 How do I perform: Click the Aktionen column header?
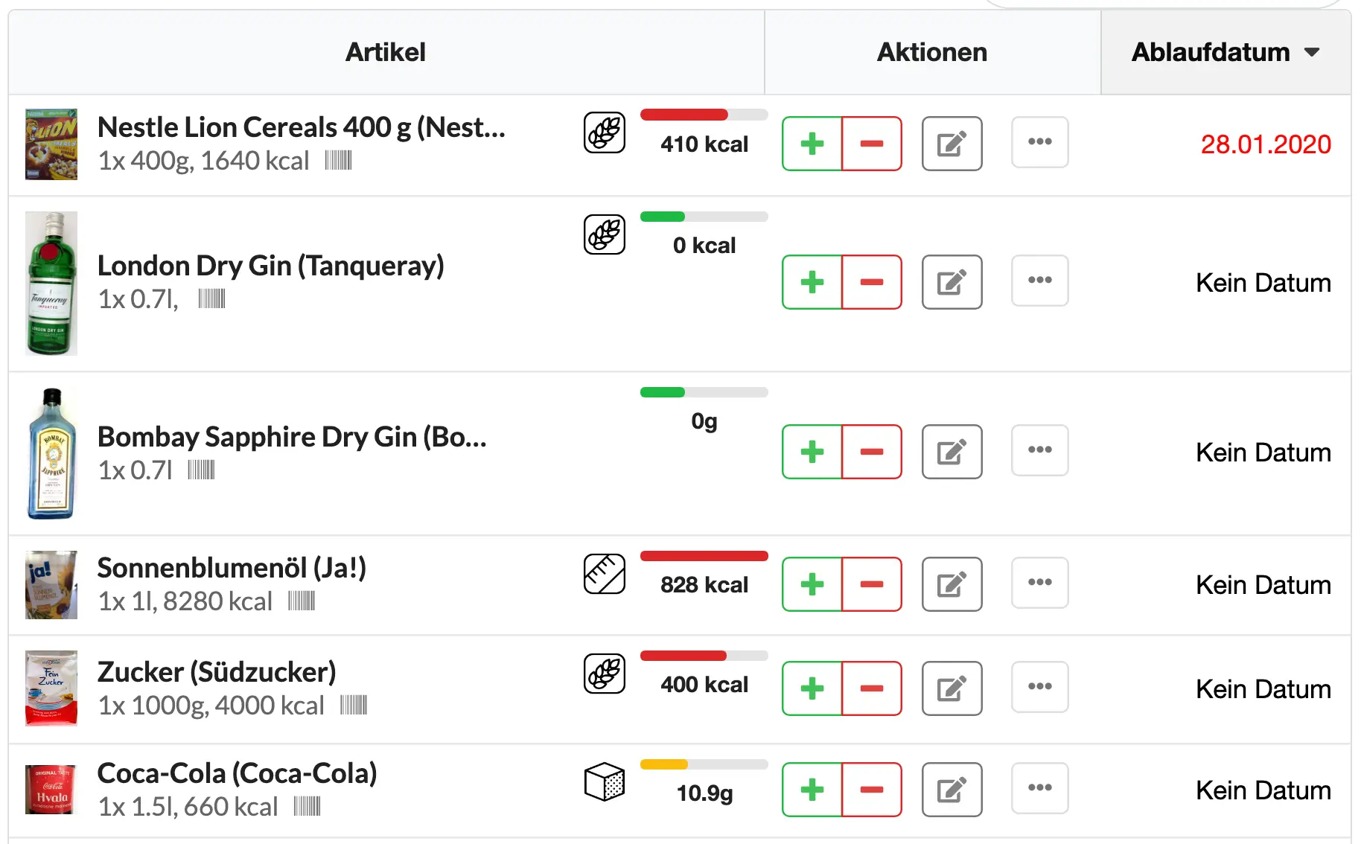(932, 52)
